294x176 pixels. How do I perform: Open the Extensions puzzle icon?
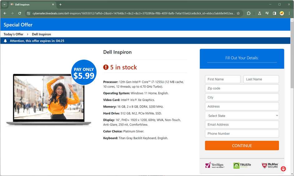point(249,13)
